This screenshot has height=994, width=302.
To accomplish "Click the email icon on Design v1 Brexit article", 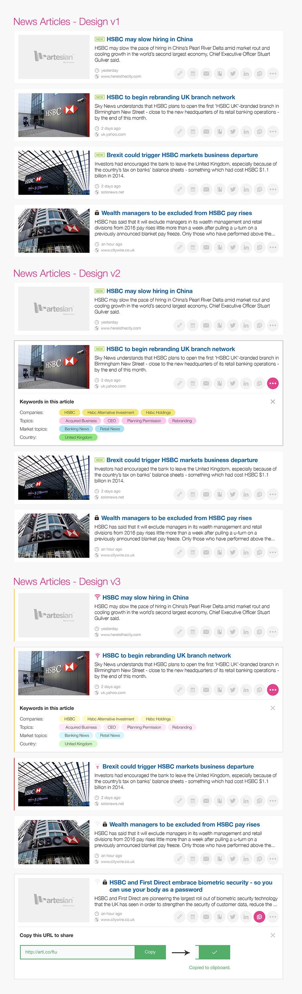I will point(206,190).
